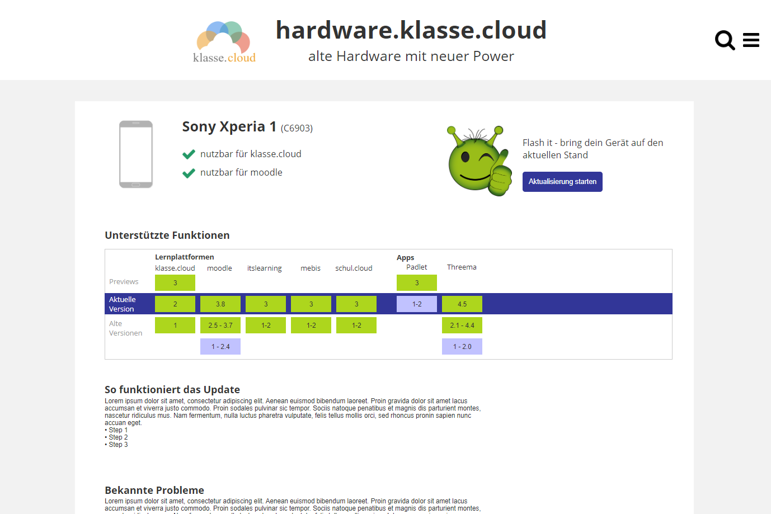Select Threema current version 4.5
This screenshot has width=771, height=514.
coord(462,304)
